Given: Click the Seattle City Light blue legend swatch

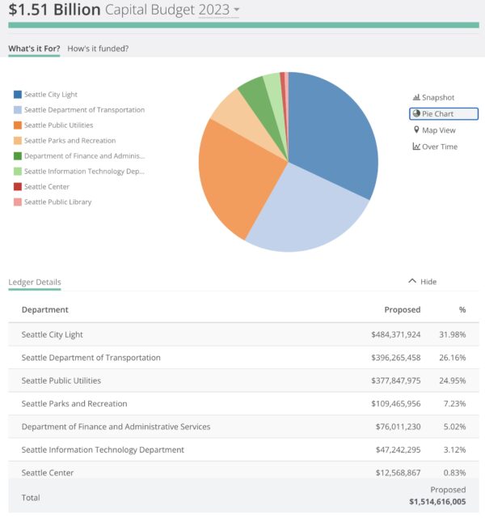Looking at the screenshot, I should coord(17,95).
